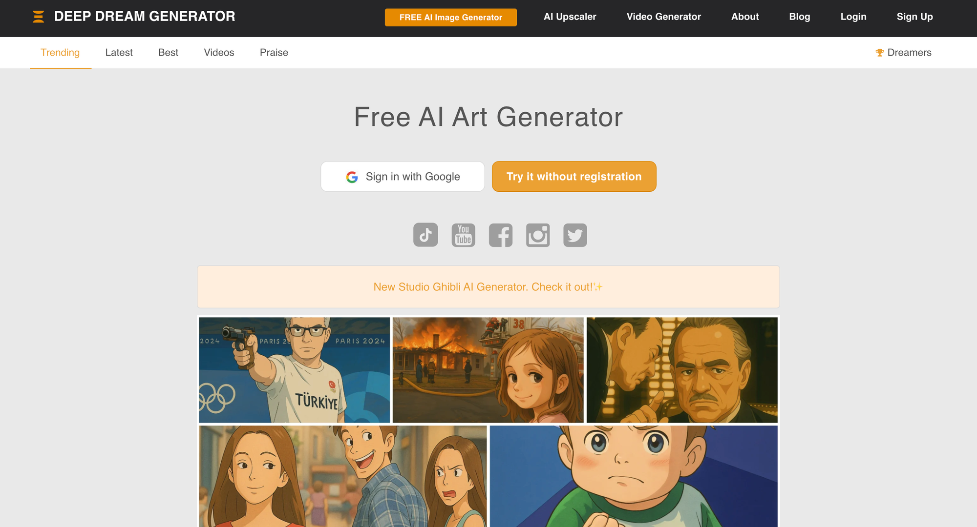Open the TikTok social icon
The height and width of the screenshot is (527, 977).
click(x=425, y=235)
